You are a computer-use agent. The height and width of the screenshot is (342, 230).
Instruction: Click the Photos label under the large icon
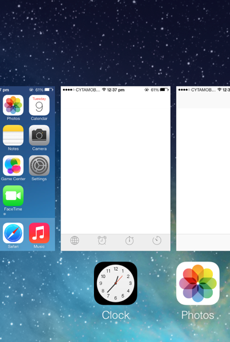[198, 315]
